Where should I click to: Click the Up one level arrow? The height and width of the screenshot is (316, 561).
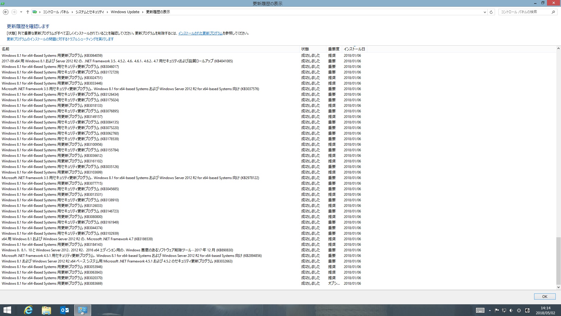click(27, 12)
